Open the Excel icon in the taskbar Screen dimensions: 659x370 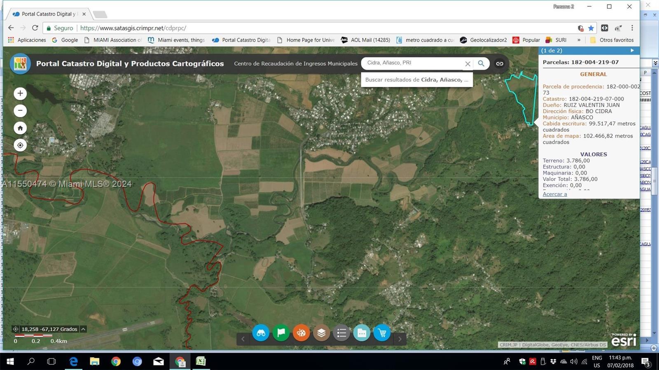[201, 361]
